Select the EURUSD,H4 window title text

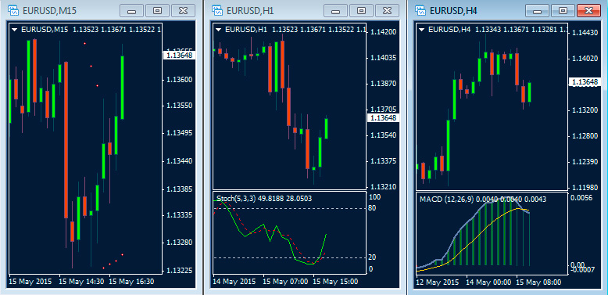click(453, 11)
